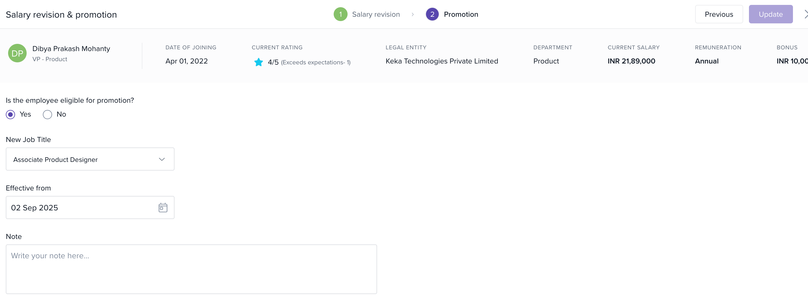Select No for promotion eligibility
The height and width of the screenshot is (303, 808).
[x=47, y=115]
